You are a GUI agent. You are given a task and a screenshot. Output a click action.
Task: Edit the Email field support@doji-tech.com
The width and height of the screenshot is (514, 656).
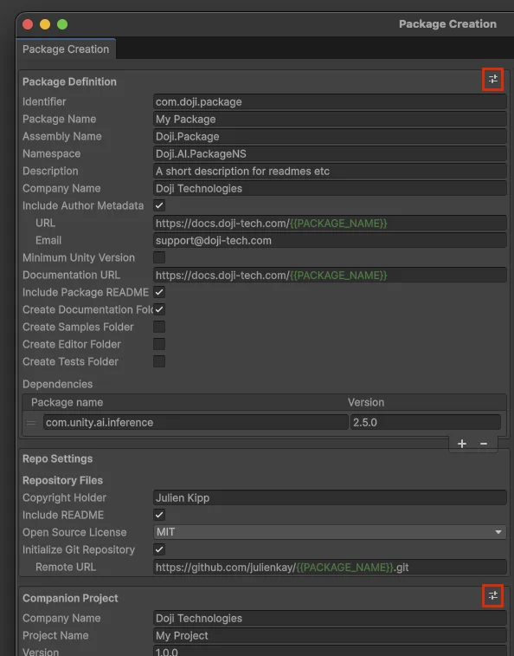click(330, 241)
